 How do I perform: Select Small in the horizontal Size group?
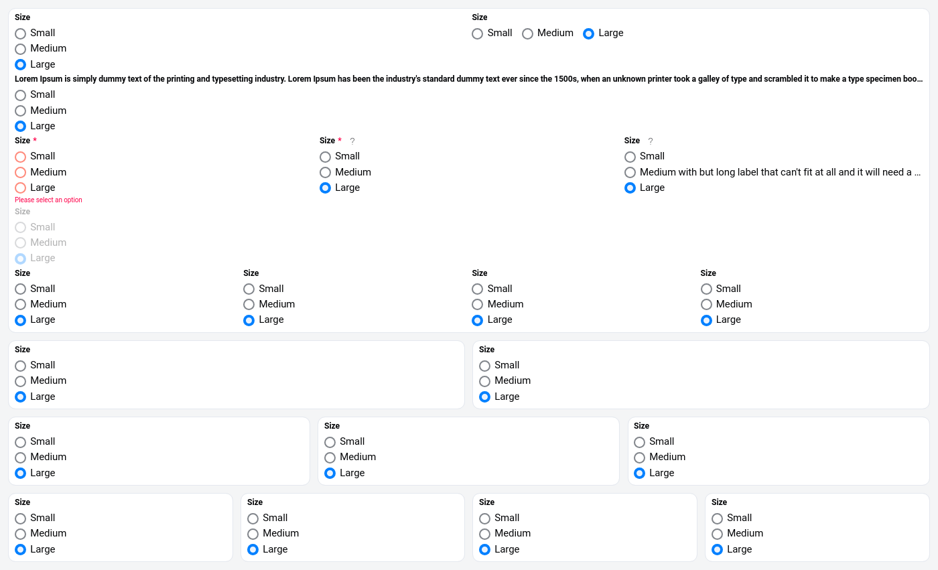pos(478,33)
